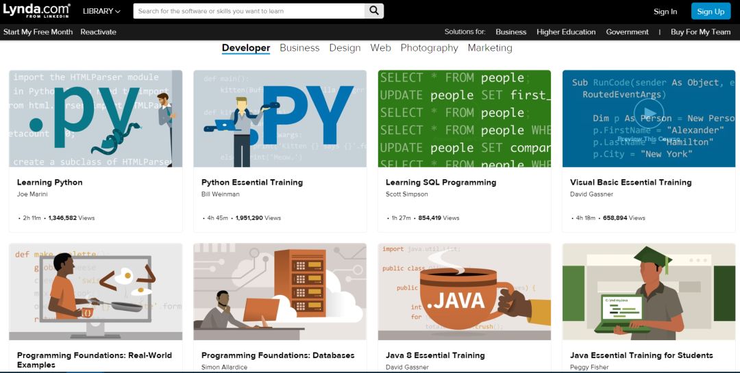The image size is (740, 373).
Task: Select the Marketing category tab
Action: (x=490, y=48)
